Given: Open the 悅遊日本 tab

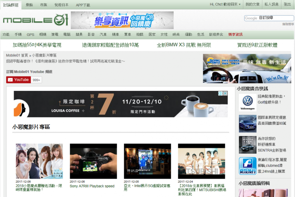Looking at the screenshot, I should pos(61,5).
